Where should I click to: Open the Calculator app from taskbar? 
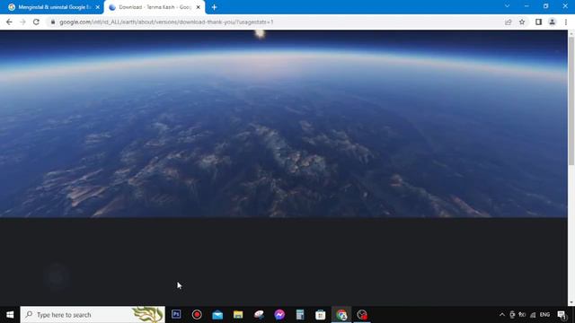click(300, 315)
